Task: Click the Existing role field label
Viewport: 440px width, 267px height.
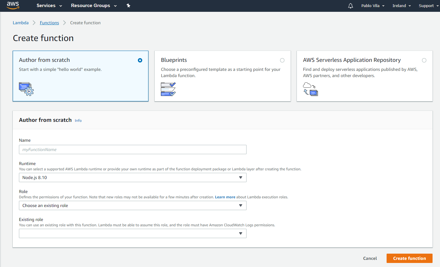Action: tap(31, 219)
